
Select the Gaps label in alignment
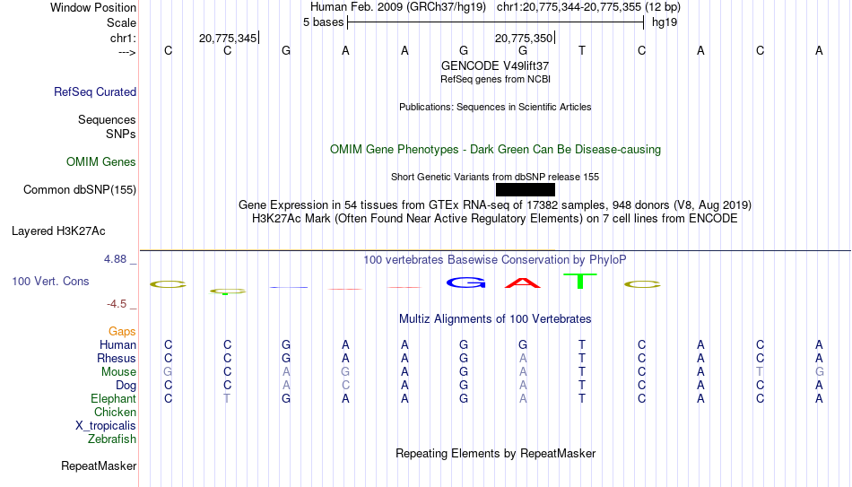point(122,332)
